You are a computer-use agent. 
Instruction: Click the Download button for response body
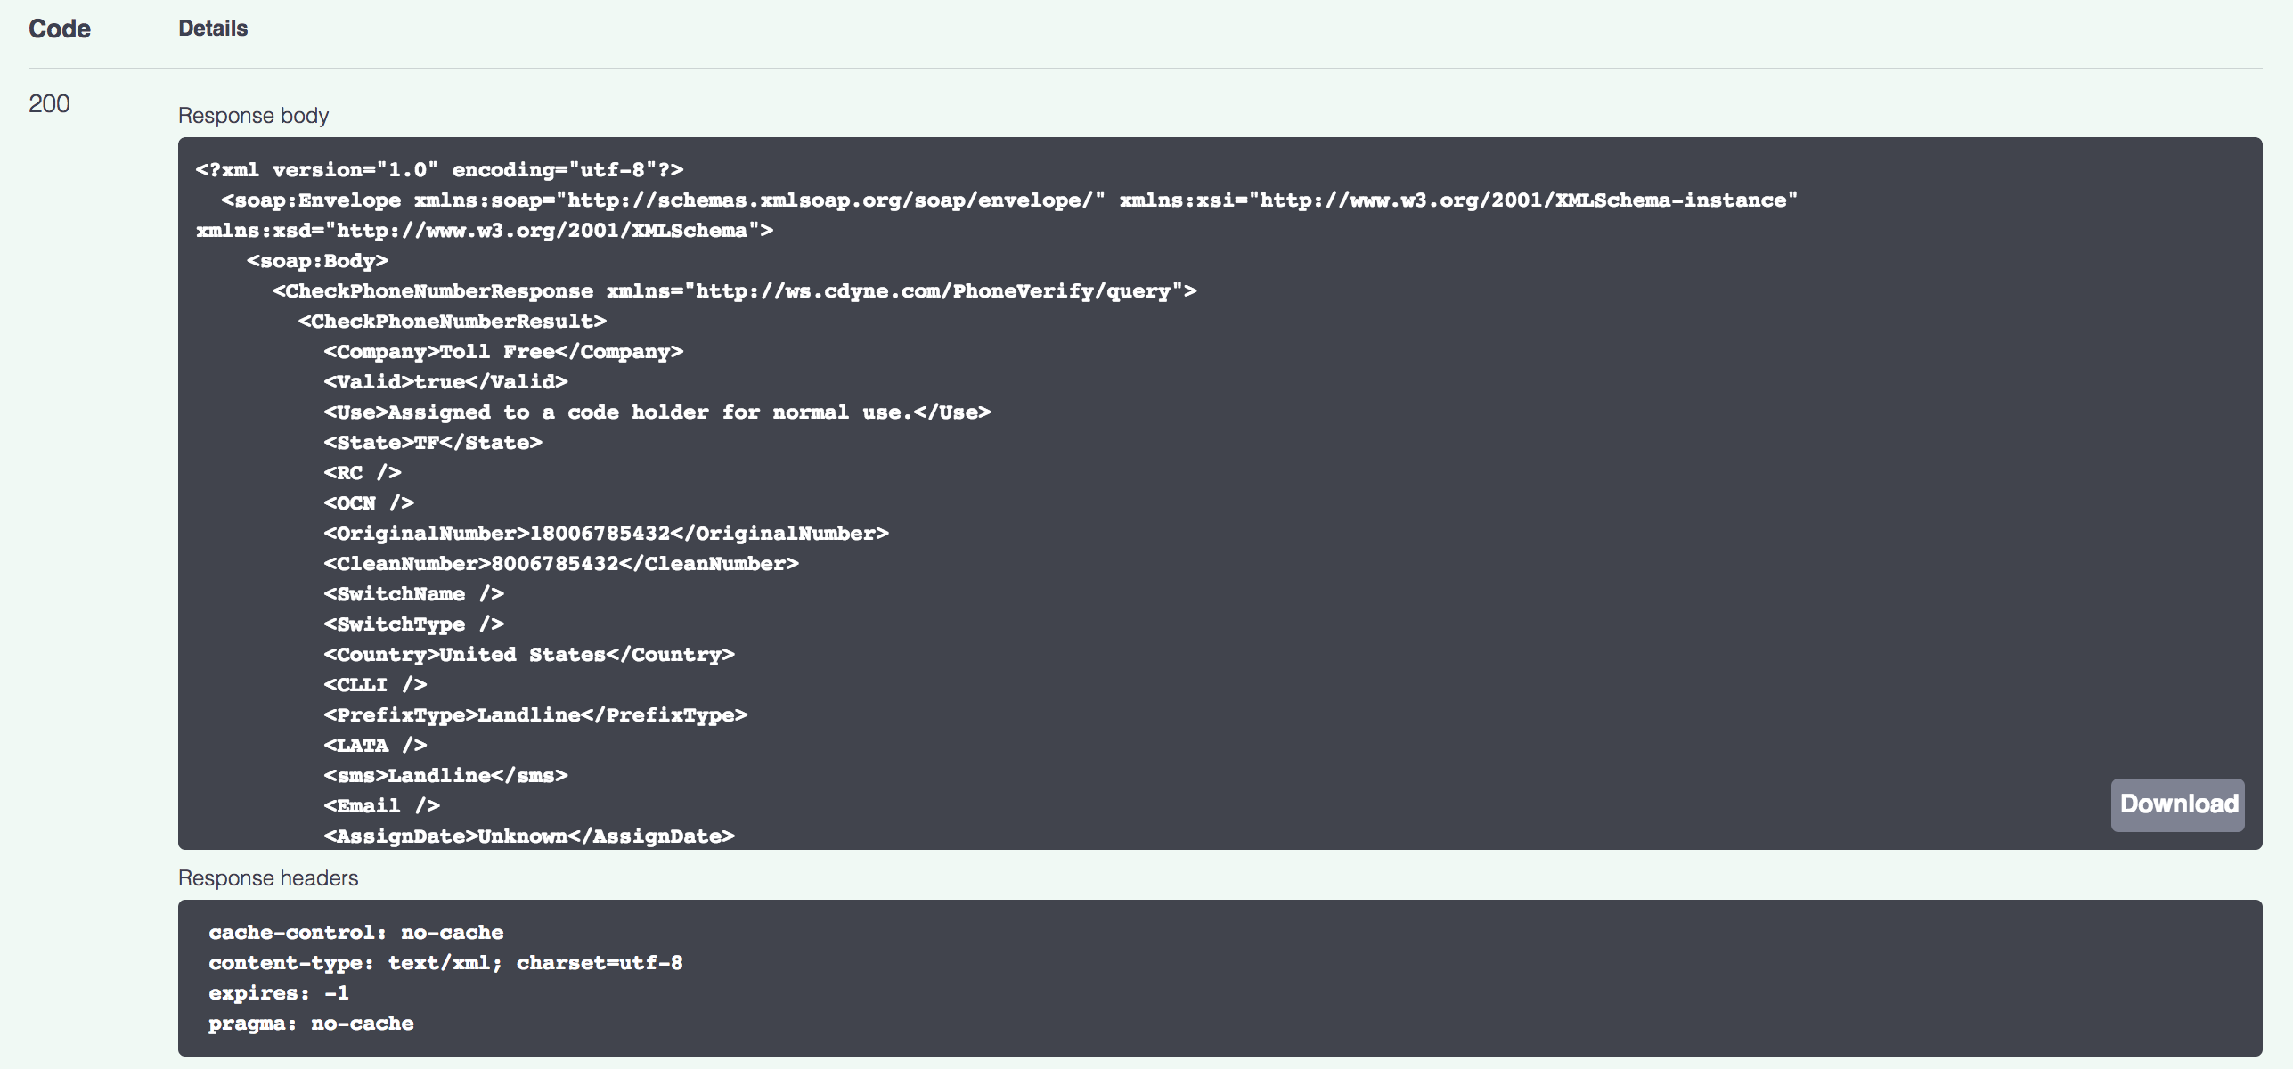(x=2177, y=804)
